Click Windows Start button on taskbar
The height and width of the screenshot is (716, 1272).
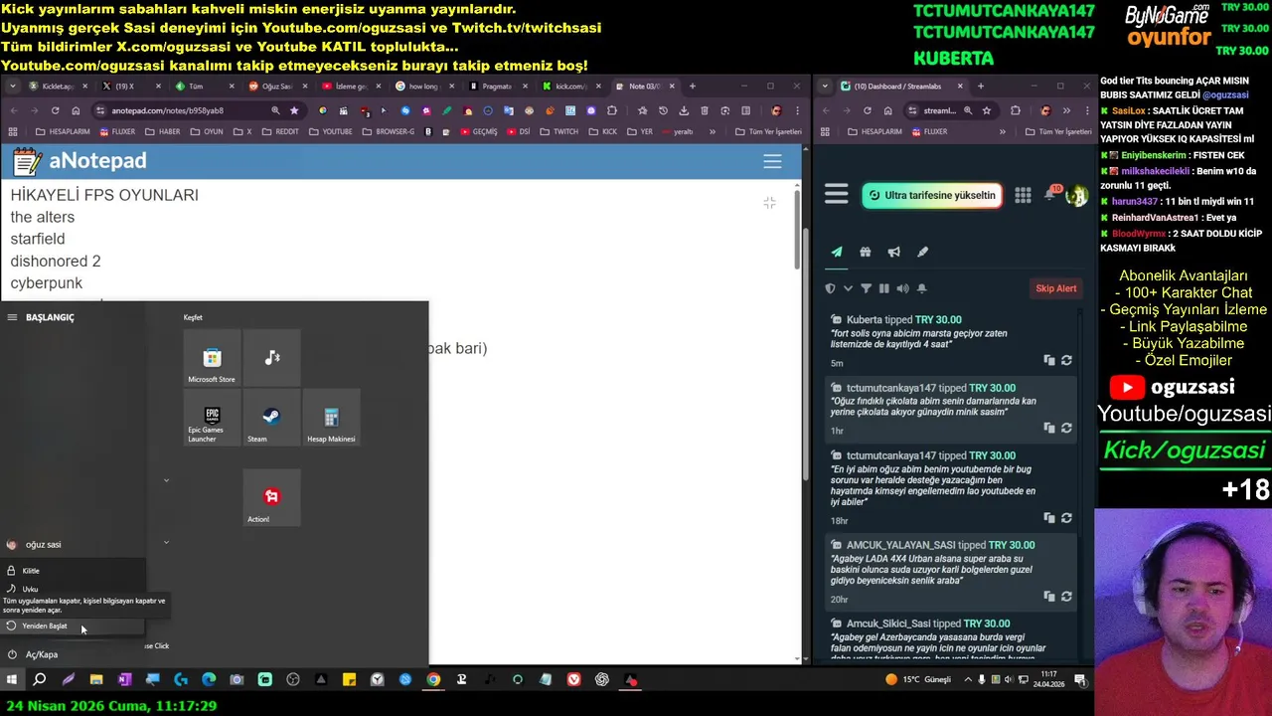(x=12, y=680)
